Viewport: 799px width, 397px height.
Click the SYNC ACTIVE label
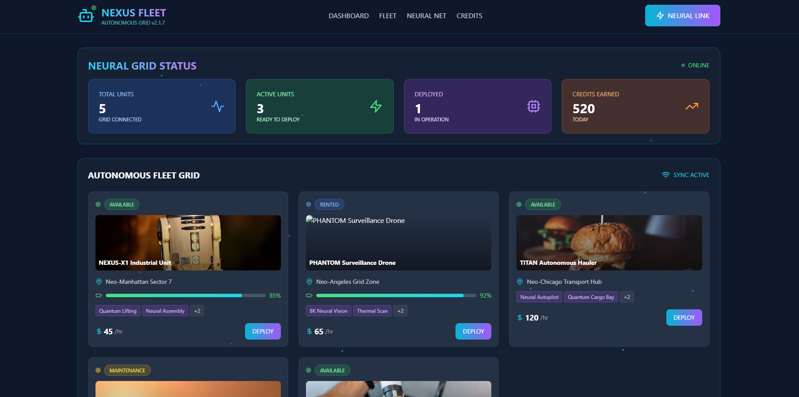(x=691, y=175)
